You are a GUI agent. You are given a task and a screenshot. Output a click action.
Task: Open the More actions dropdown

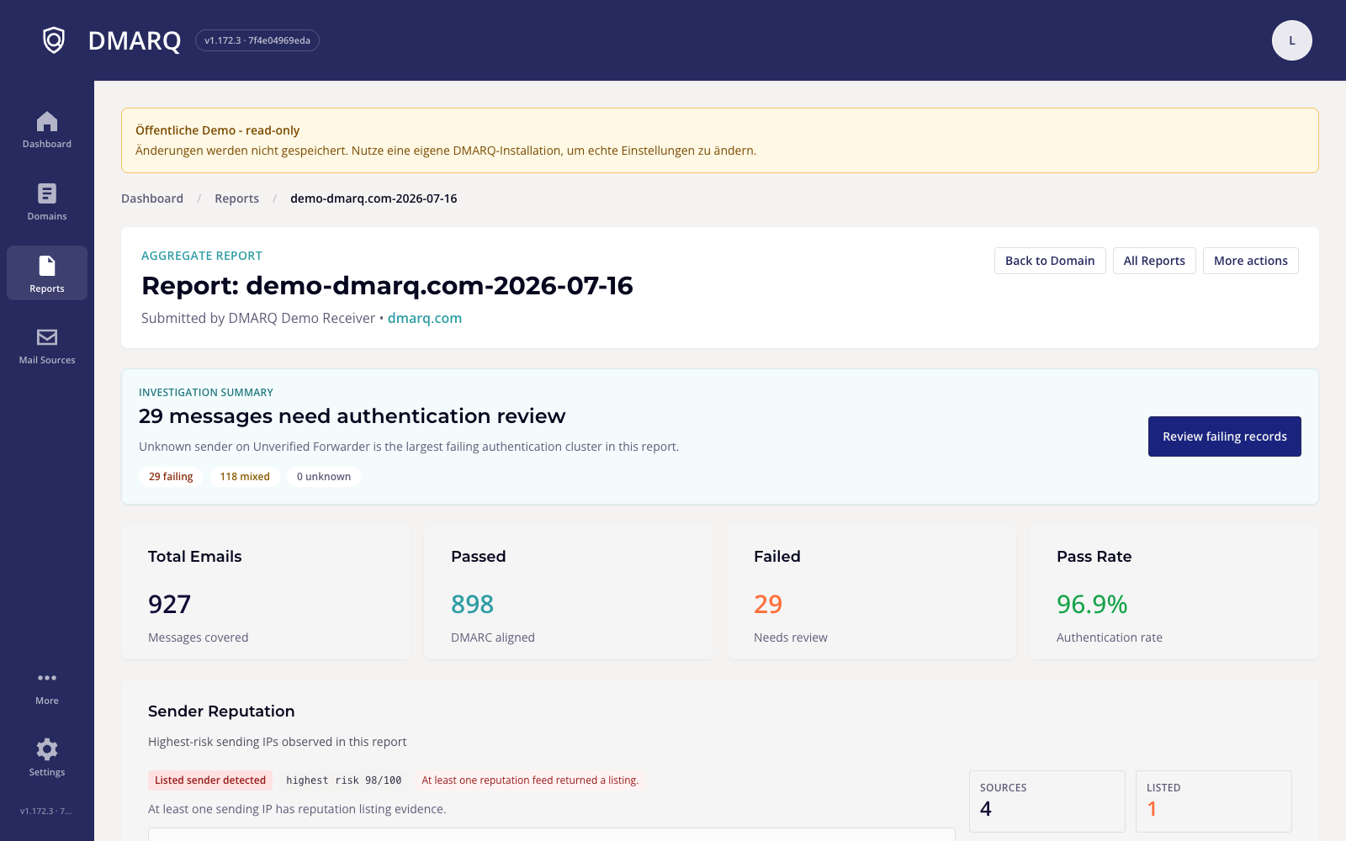pos(1251,261)
